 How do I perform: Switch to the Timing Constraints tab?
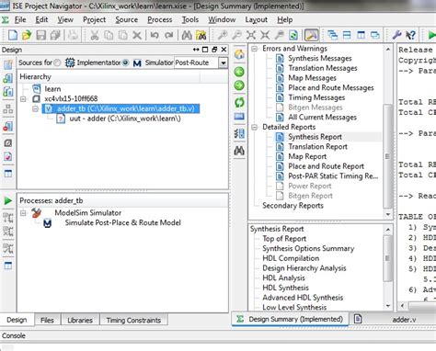coord(133,320)
